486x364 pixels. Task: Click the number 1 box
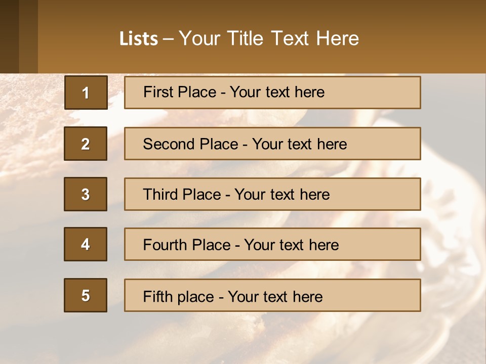click(x=86, y=93)
